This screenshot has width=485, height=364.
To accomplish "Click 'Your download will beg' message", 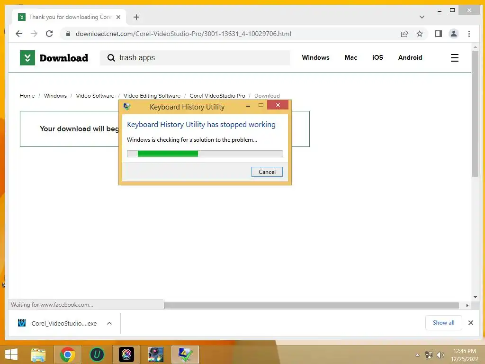I will [x=79, y=129].
